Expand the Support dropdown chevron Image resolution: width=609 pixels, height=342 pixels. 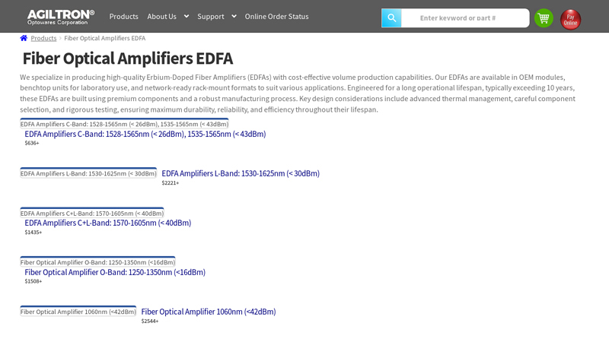234,16
